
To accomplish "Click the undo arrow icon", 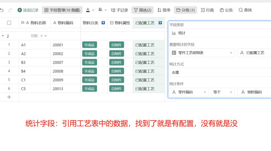I will tap(2, 10).
